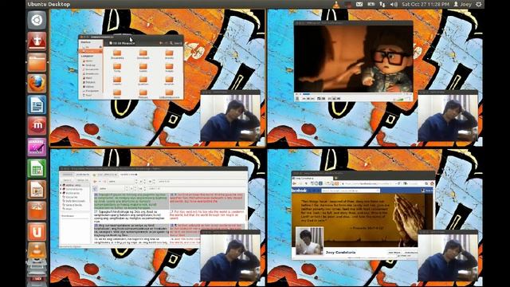Click the Facebook search field
510x287 pixels.
[351, 191]
